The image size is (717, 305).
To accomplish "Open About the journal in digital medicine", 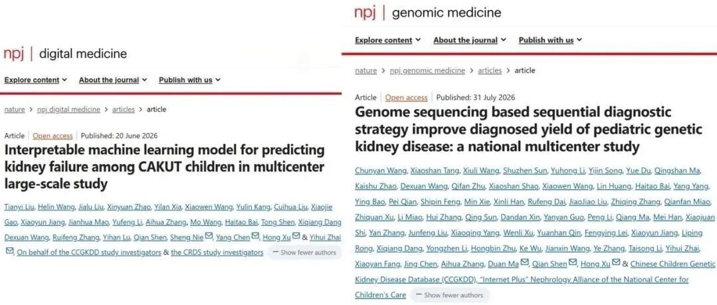I will coord(113,80).
